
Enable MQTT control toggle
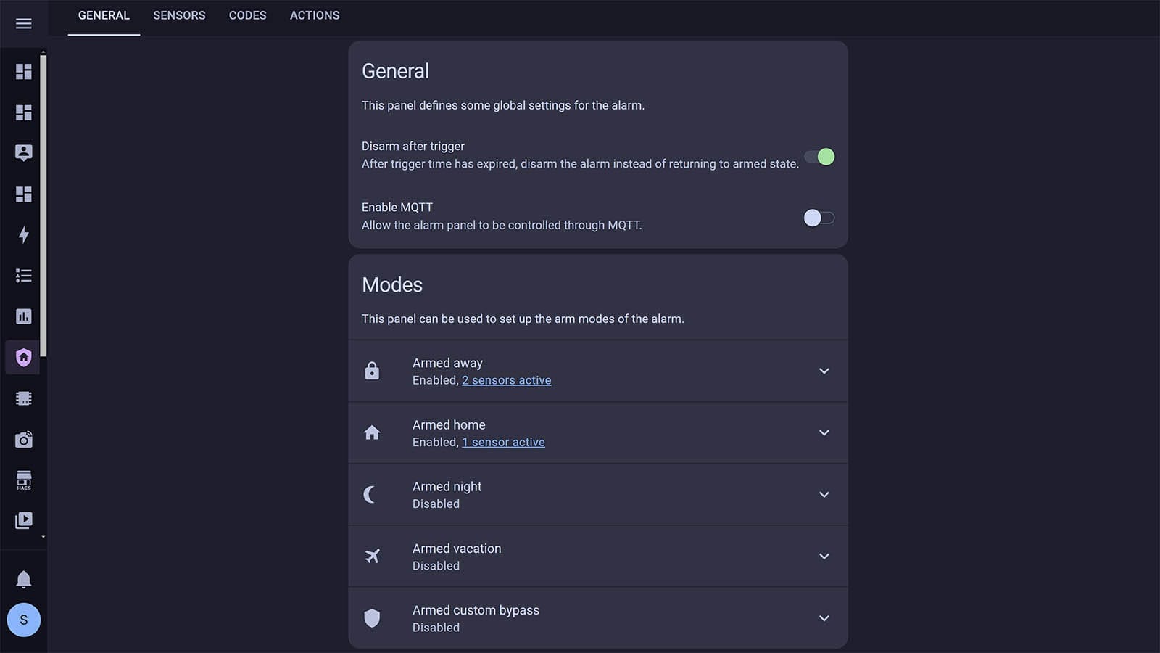(819, 218)
